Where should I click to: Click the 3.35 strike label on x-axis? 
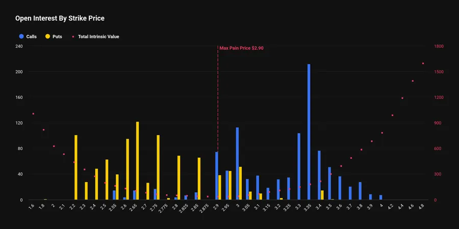pyautogui.click(x=308, y=207)
